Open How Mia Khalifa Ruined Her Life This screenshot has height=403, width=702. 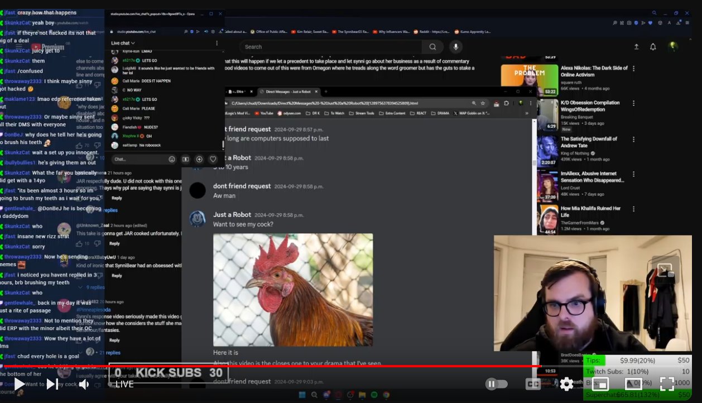pos(590,212)
